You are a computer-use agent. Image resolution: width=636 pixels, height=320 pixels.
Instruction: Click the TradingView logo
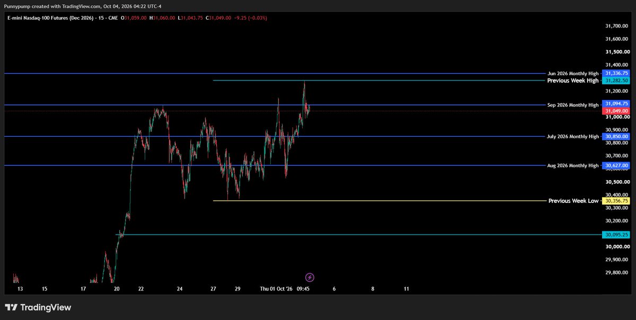(x=38, y=307)
